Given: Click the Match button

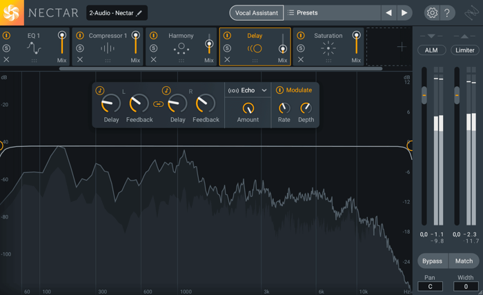Looking at the screenshot, I should (464, 261).
